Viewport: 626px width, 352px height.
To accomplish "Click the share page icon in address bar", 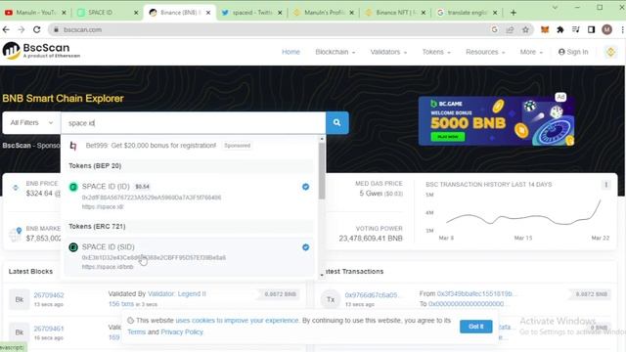I will click(x=510, y=29).
